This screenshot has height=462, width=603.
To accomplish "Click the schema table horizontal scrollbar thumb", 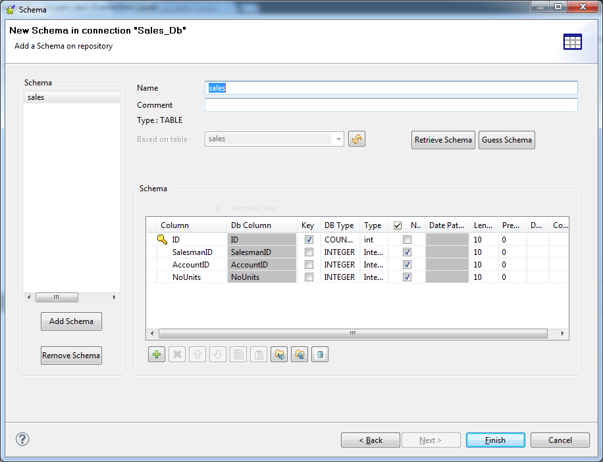I will click(353, 333).
